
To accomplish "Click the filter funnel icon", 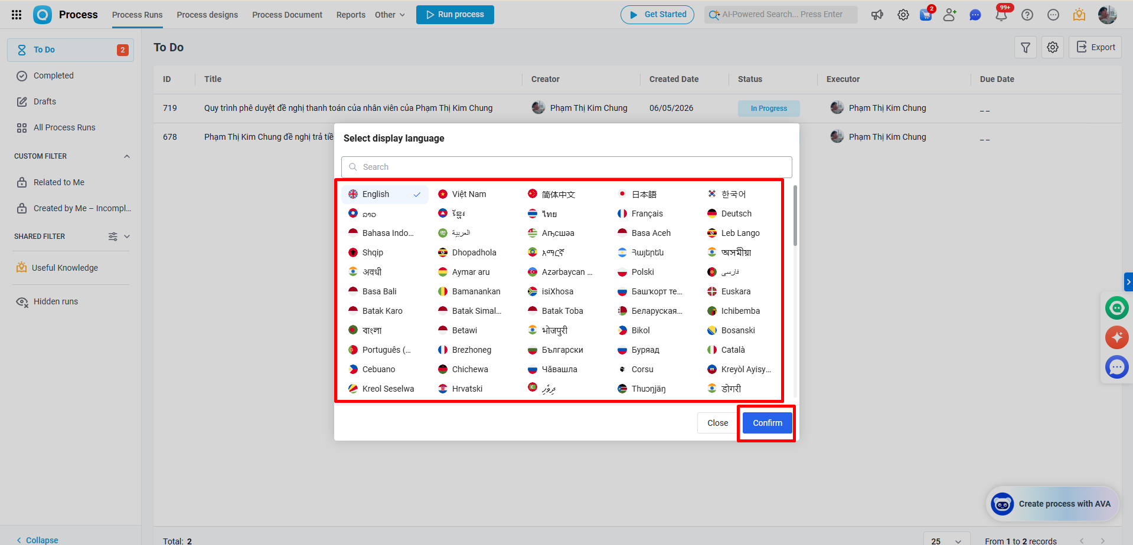I will pyautogui.click(x=1026, y=47).
